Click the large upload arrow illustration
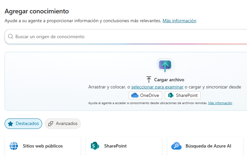Screen dimensions: 247x155 coord(165,66)
